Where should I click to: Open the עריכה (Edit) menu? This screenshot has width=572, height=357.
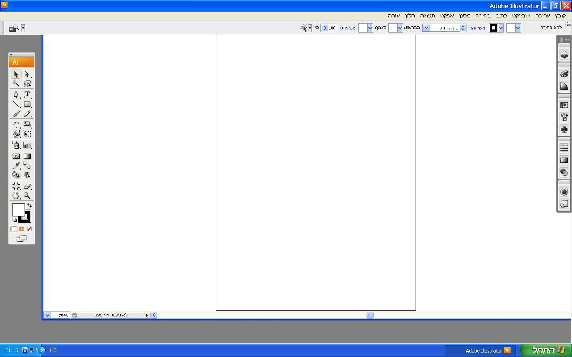[543, 16]
